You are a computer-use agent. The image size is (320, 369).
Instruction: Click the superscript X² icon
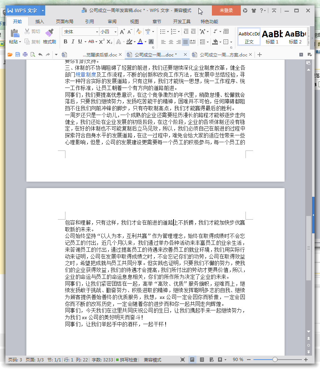coord(102,42)
